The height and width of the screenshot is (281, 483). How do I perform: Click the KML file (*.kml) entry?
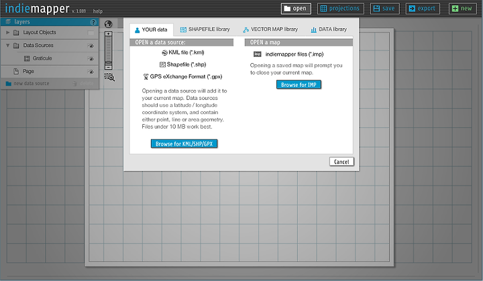[183, 53]
